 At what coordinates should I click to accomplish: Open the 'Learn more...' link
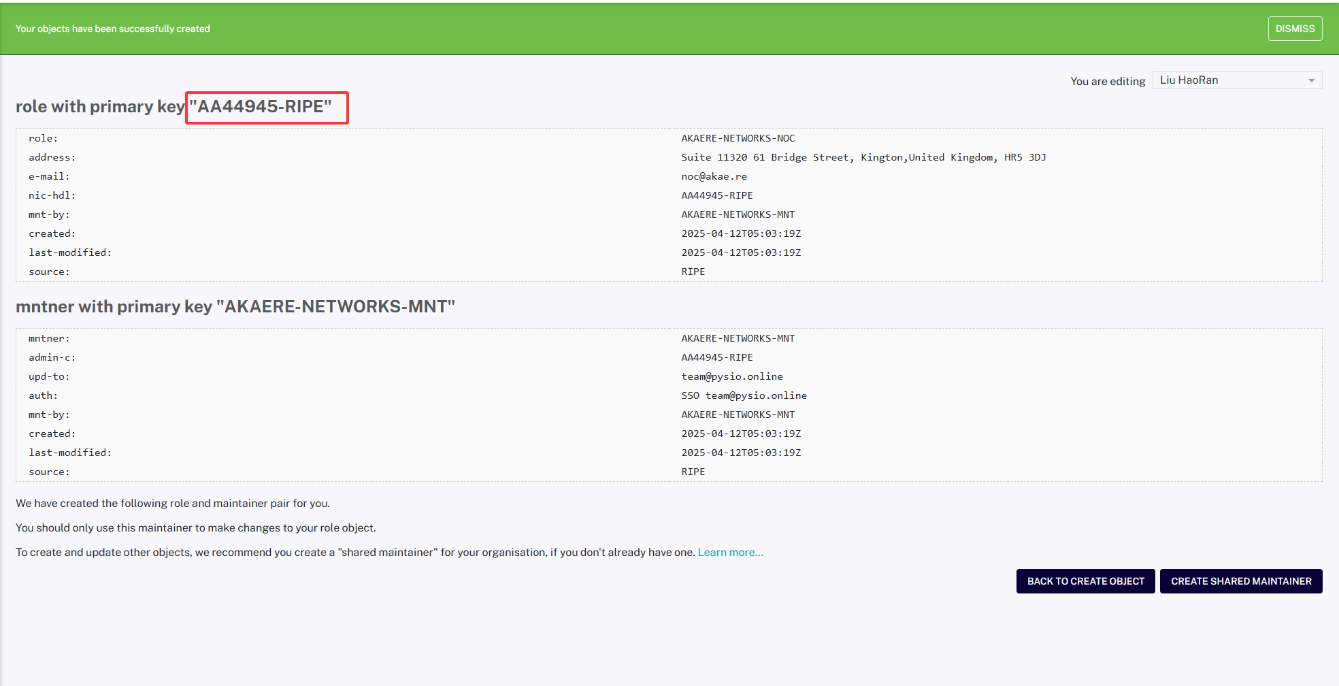point(730,553)
